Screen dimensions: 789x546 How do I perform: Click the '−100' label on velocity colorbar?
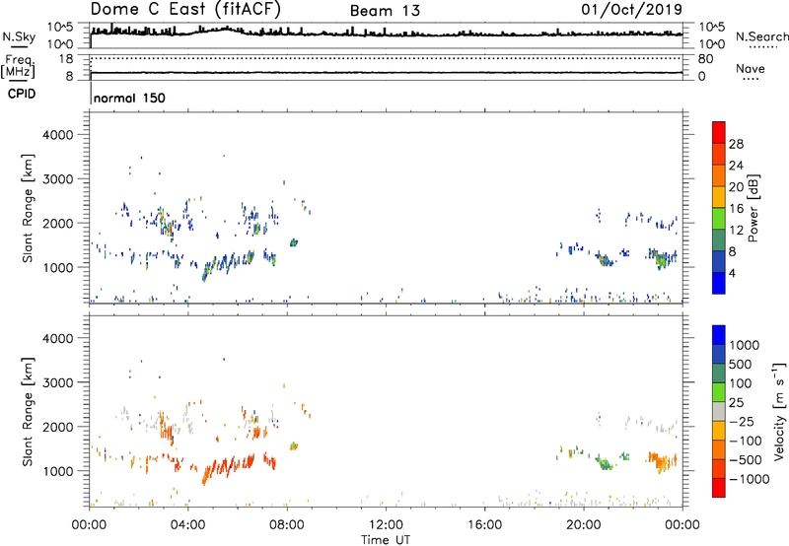[x=745, y=441]
